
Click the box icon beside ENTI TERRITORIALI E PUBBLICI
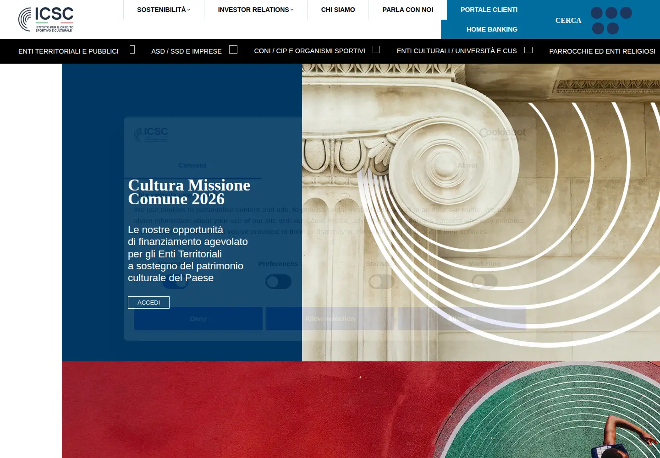click(132, 49)
